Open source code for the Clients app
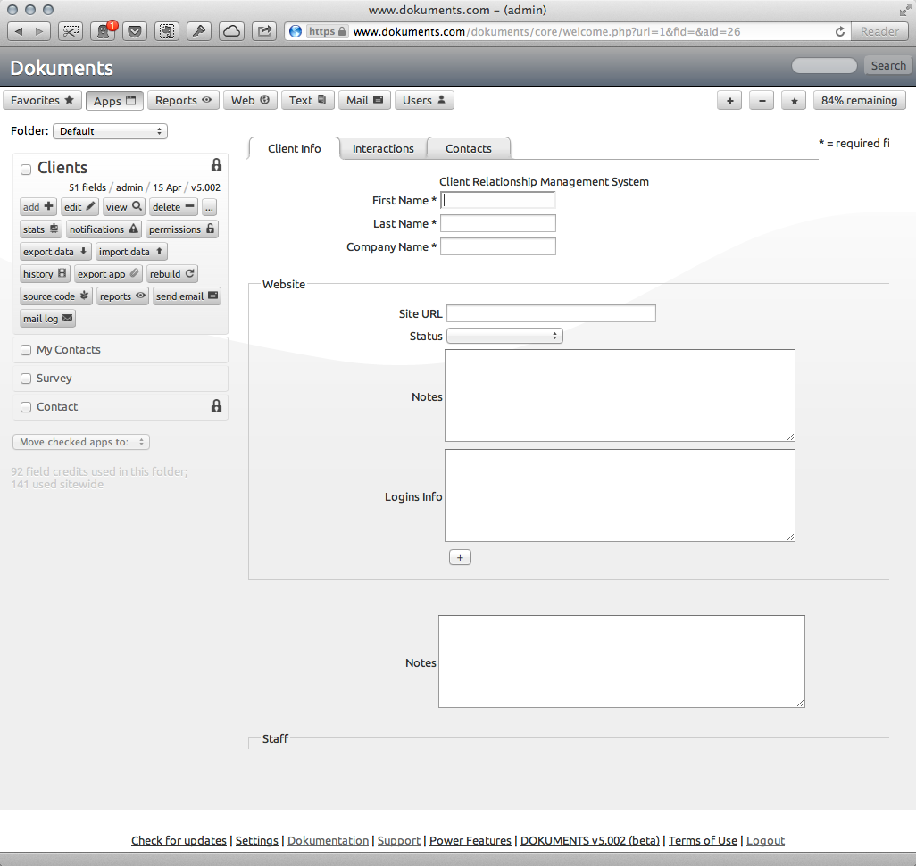 (x=56, y=296)
